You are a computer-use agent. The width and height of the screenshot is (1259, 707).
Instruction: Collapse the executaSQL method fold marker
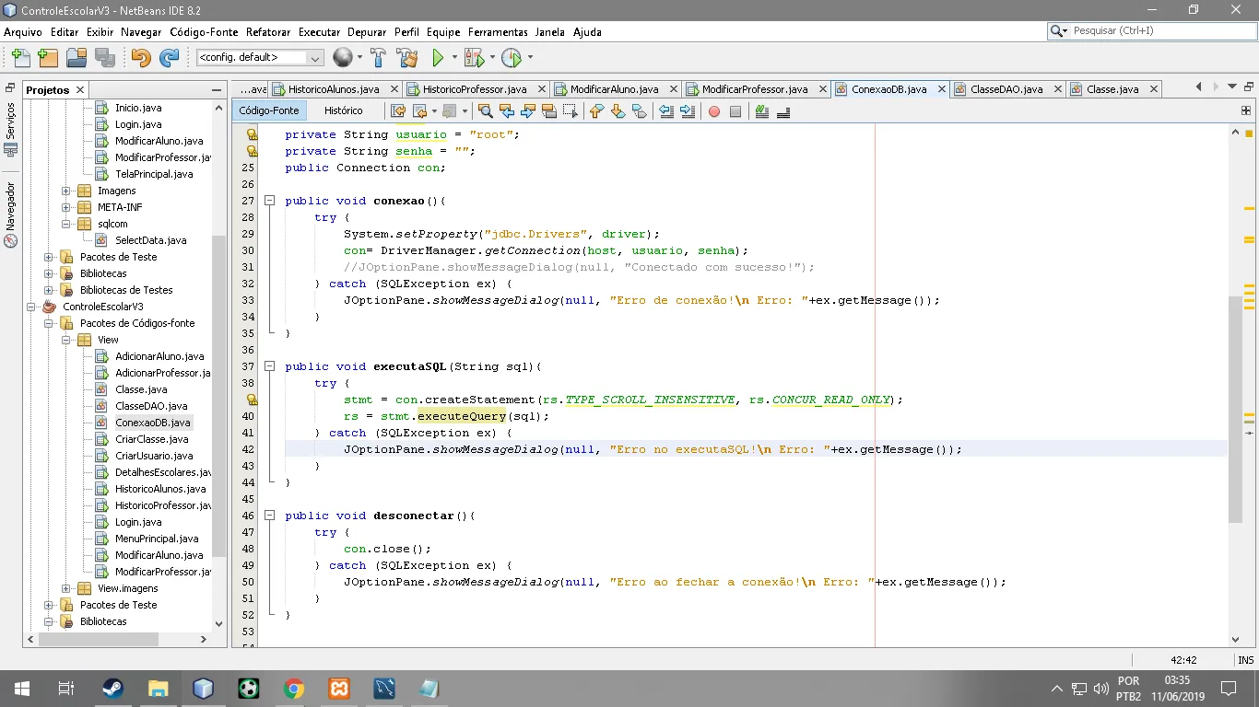pyautogui.click(x=270, y=366)
